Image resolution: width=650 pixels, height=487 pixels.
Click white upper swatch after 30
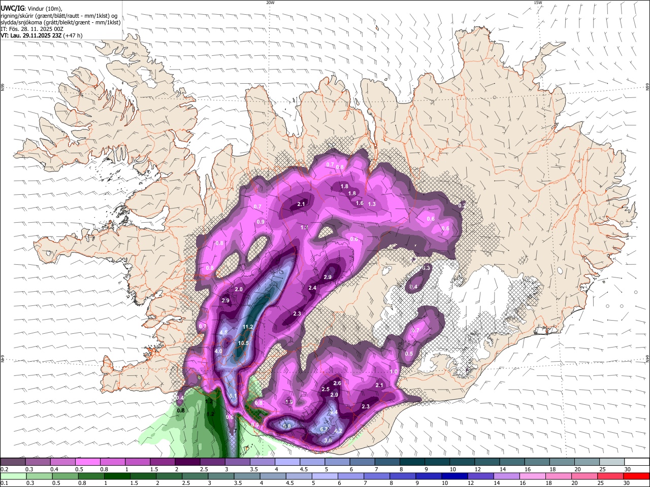637,462
